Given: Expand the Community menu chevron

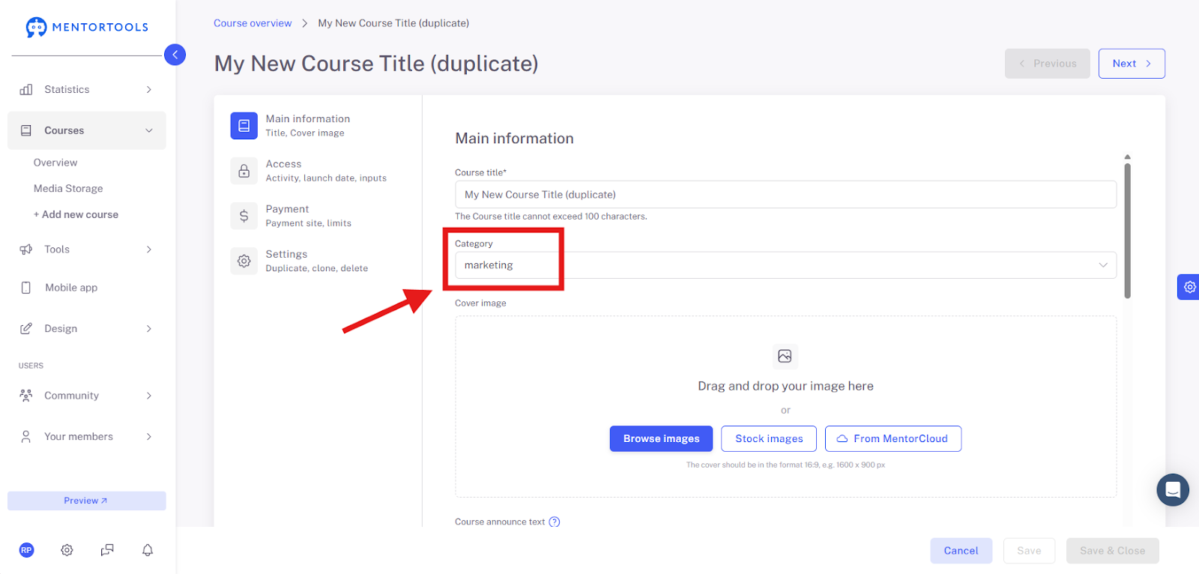Looking at the screenshot, I should tap(149, 396).
